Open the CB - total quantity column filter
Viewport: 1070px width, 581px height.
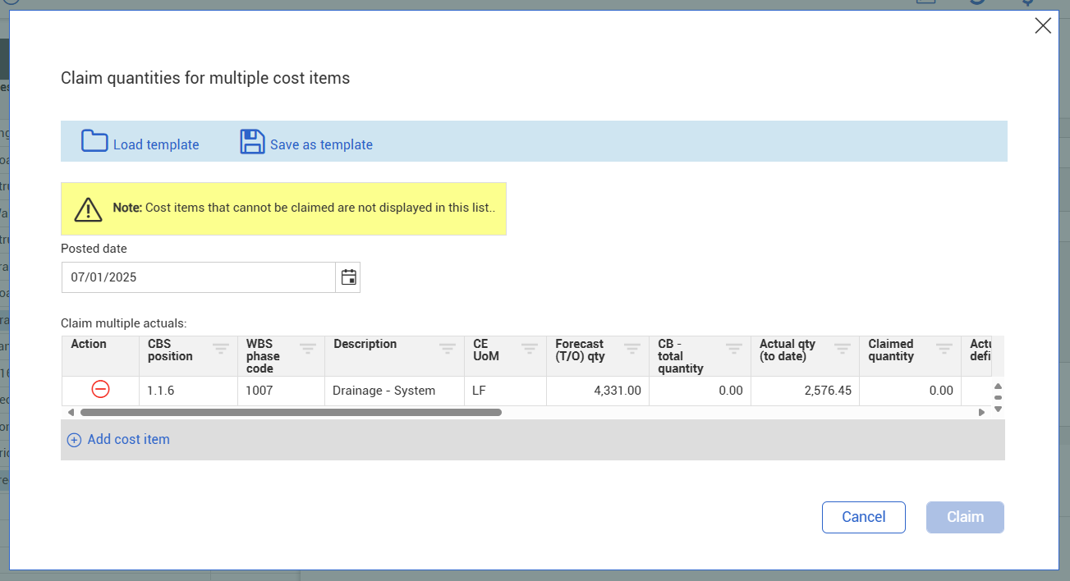click(x=733, y=348)
